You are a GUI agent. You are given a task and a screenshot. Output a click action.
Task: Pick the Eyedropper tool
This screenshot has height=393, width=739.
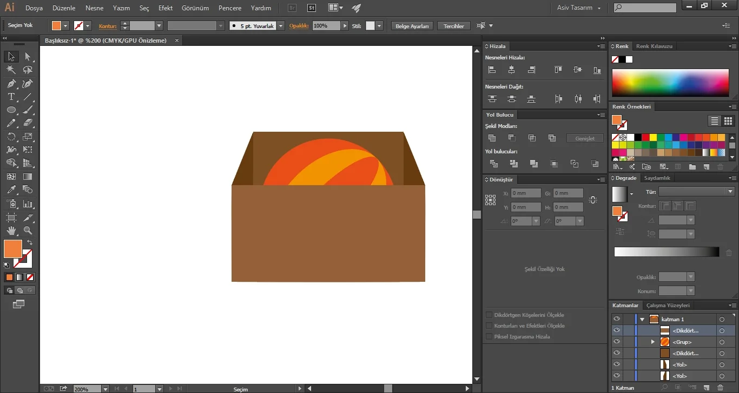[x=11, y=190]
